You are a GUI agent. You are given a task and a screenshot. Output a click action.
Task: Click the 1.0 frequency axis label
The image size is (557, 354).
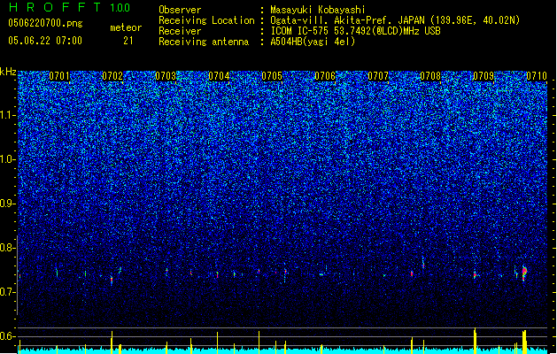tap(8, 159)
